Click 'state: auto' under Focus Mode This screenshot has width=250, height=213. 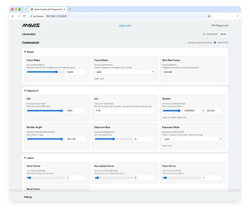tap(99, 79)
